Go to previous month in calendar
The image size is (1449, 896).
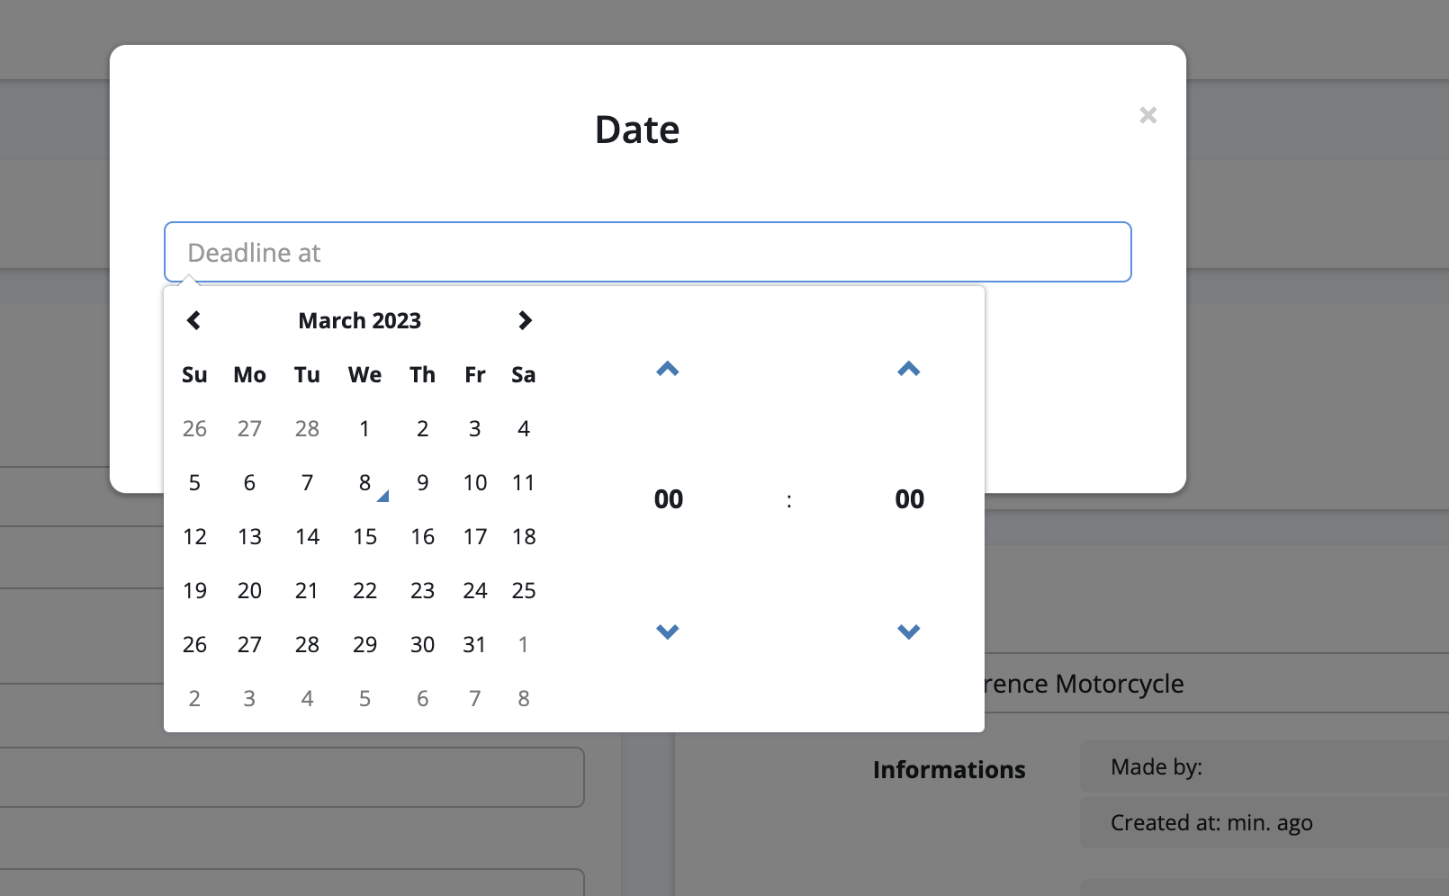tap(193, 320)
